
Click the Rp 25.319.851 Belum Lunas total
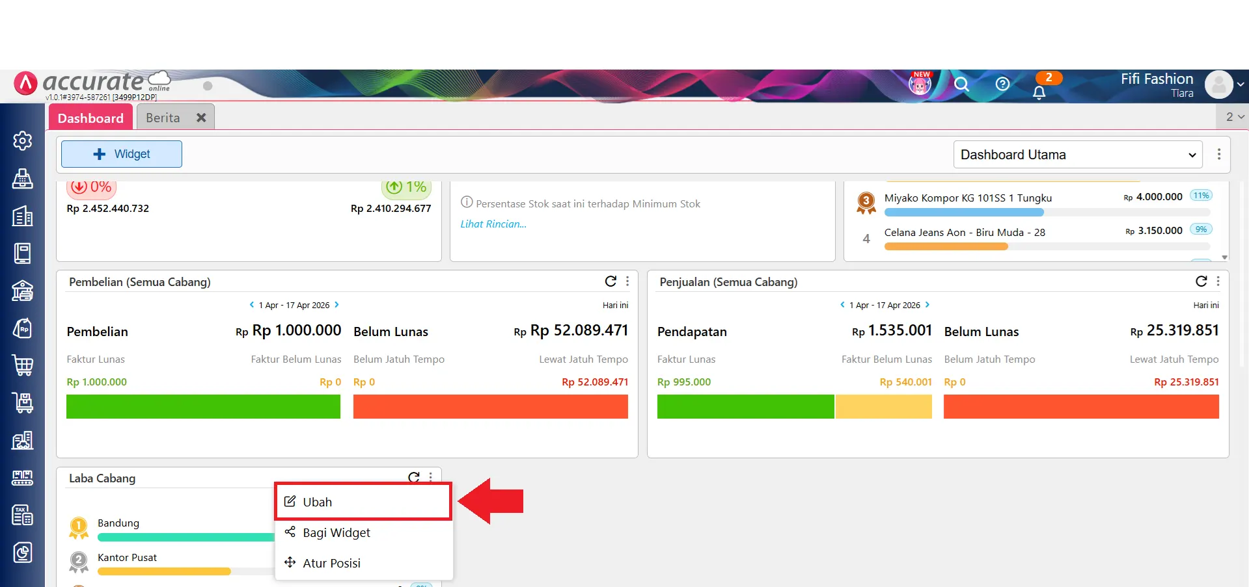1174,331
